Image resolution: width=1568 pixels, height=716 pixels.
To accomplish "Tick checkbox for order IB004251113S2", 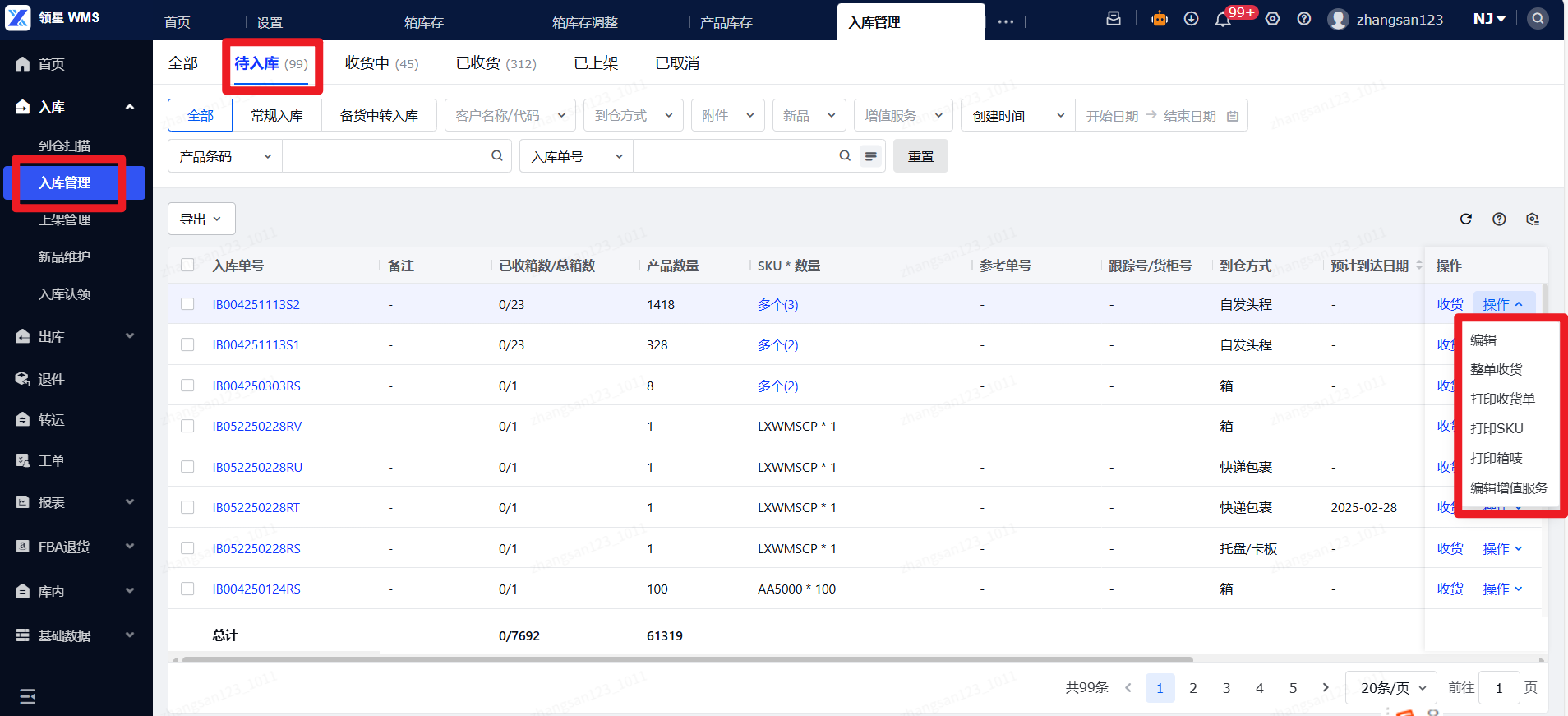I will pyautogui.click(x=187, y=304).
